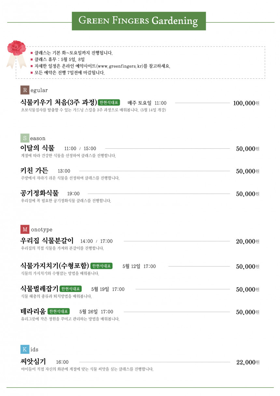Click the 한현석대표 badge beside 식물벌레잡기
This screenshot has width=280, height=396.
pyautogui.click(x=71, y=289)
